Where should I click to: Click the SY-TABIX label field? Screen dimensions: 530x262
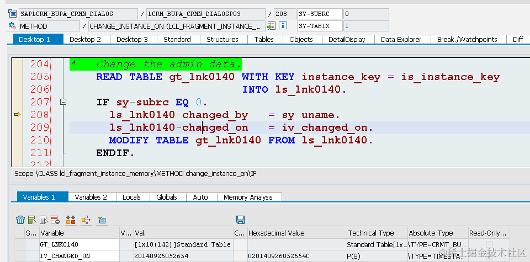[320, 26]
